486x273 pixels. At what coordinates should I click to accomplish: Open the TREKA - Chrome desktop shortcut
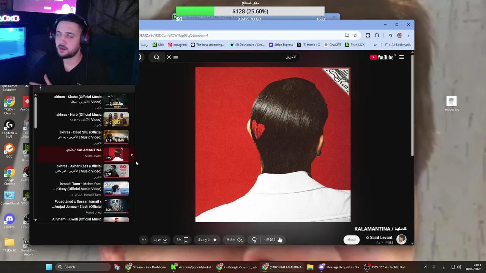[9, 105]
